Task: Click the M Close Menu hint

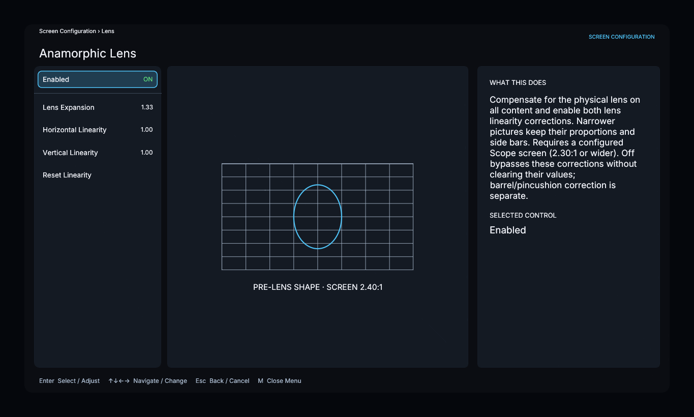Action: [279, 381]
